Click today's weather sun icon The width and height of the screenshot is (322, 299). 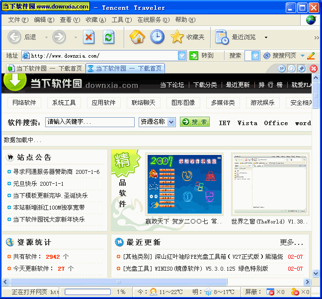[x=153, y=292]
